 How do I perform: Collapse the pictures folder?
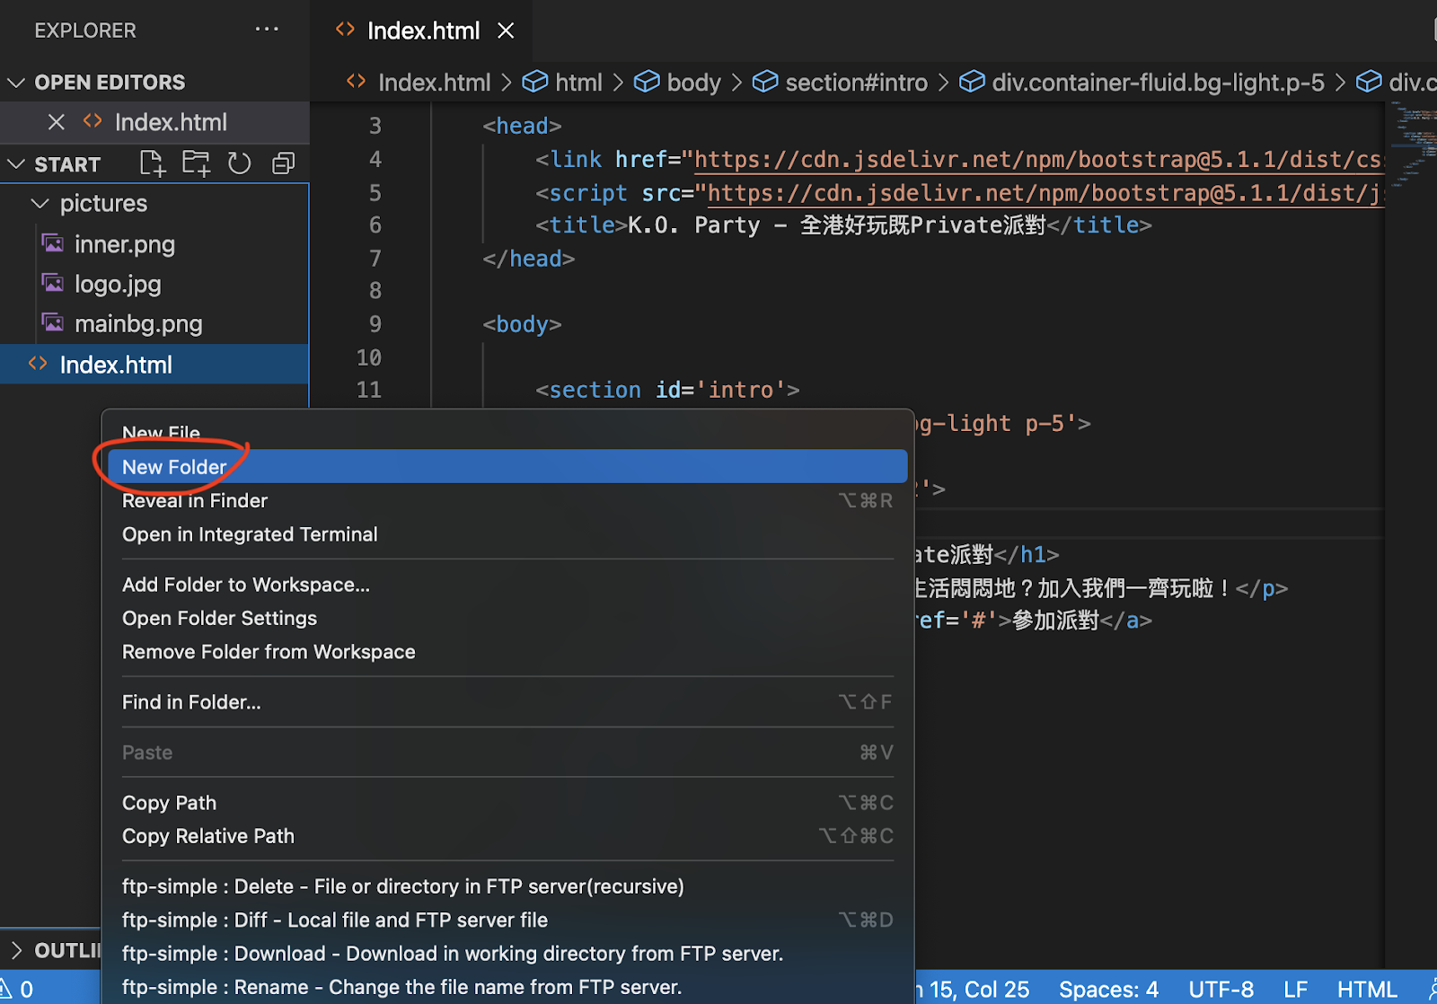pos(40,204)
